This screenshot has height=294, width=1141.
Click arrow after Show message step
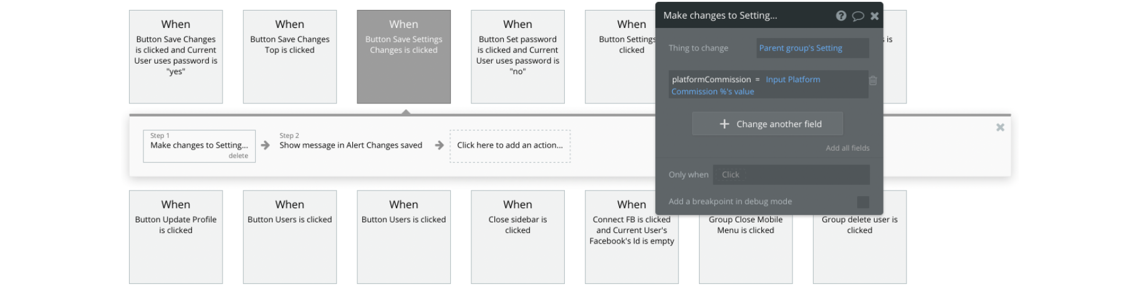tap(439, 145)
